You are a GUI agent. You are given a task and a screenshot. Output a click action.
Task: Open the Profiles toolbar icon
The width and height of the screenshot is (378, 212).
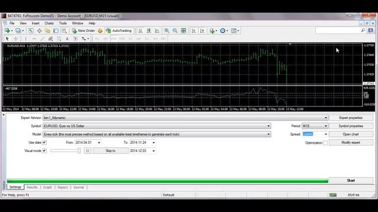(18, 31)
